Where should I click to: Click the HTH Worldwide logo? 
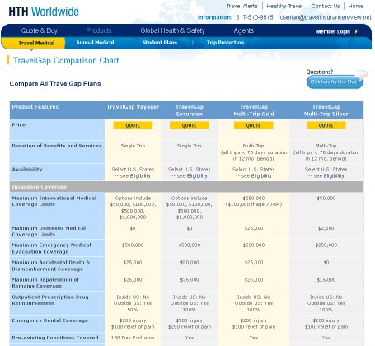(44, 12)
